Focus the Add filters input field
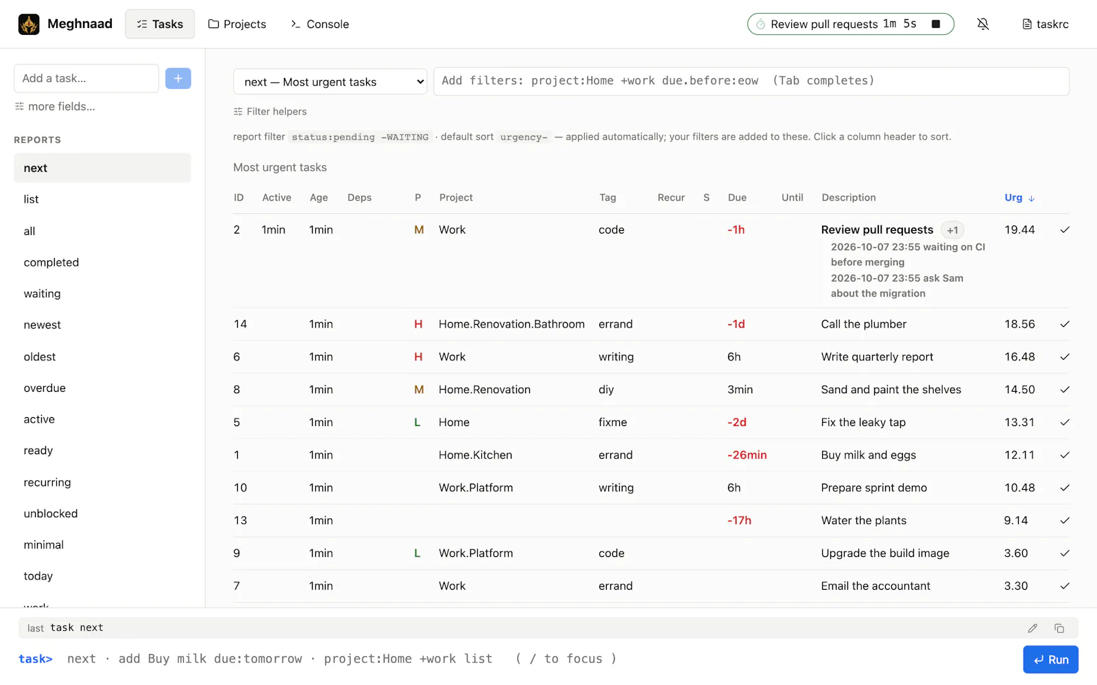1097x685 pixels. 751,81
